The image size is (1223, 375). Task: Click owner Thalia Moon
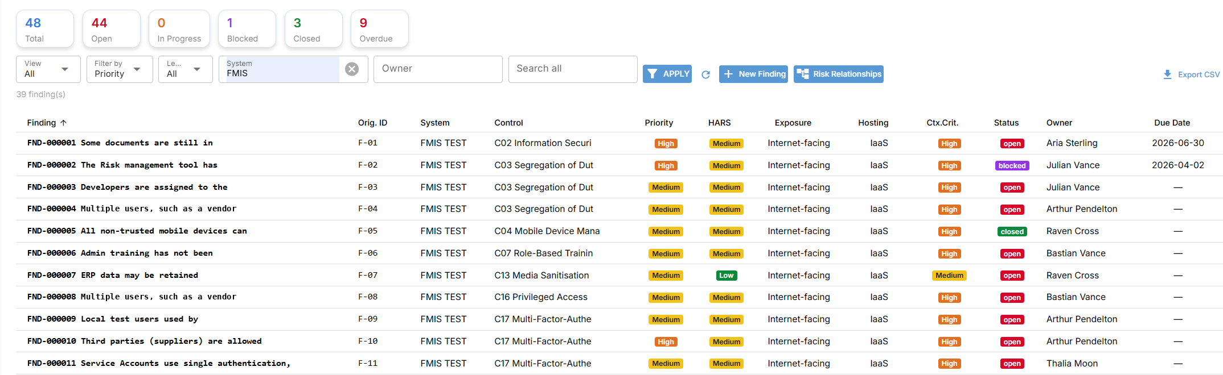pyautogui.click(x=1072, y=364)
